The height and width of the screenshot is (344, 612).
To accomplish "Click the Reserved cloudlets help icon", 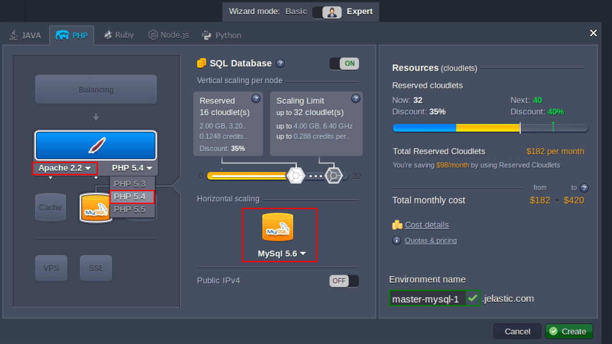I will coord(256,98).
